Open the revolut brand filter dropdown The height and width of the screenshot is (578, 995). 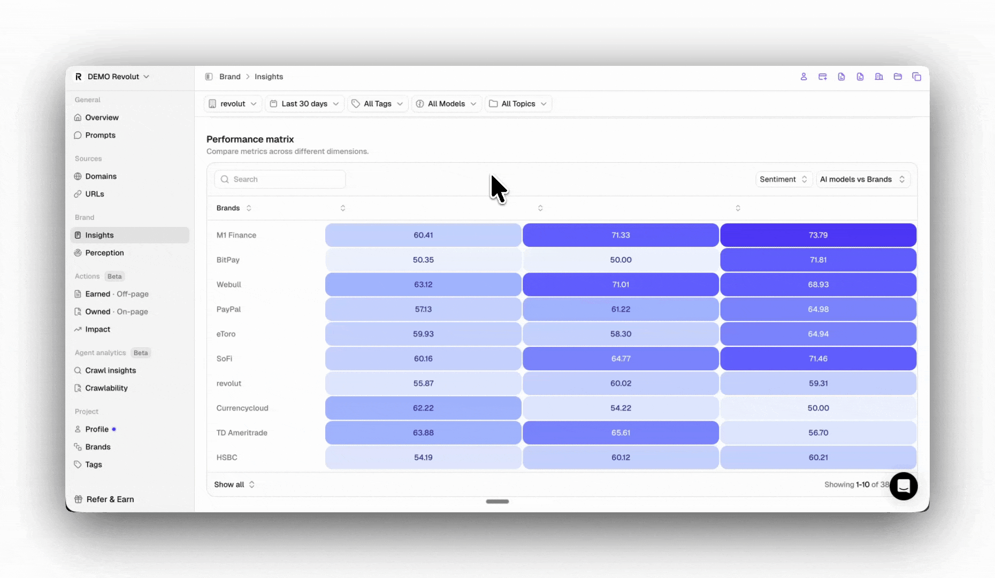233,104
